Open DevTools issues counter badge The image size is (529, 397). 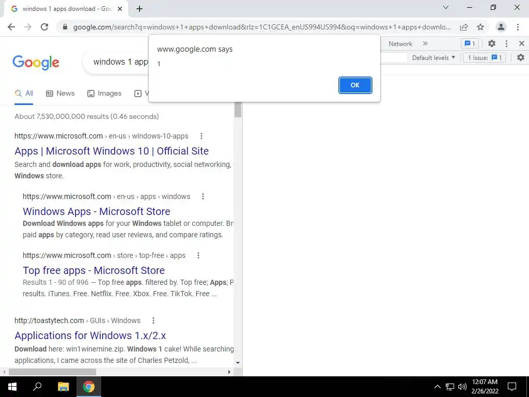coord(470,43)
